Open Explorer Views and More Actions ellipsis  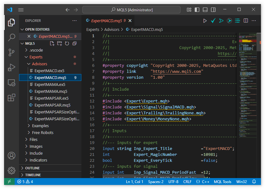[75, 21]
